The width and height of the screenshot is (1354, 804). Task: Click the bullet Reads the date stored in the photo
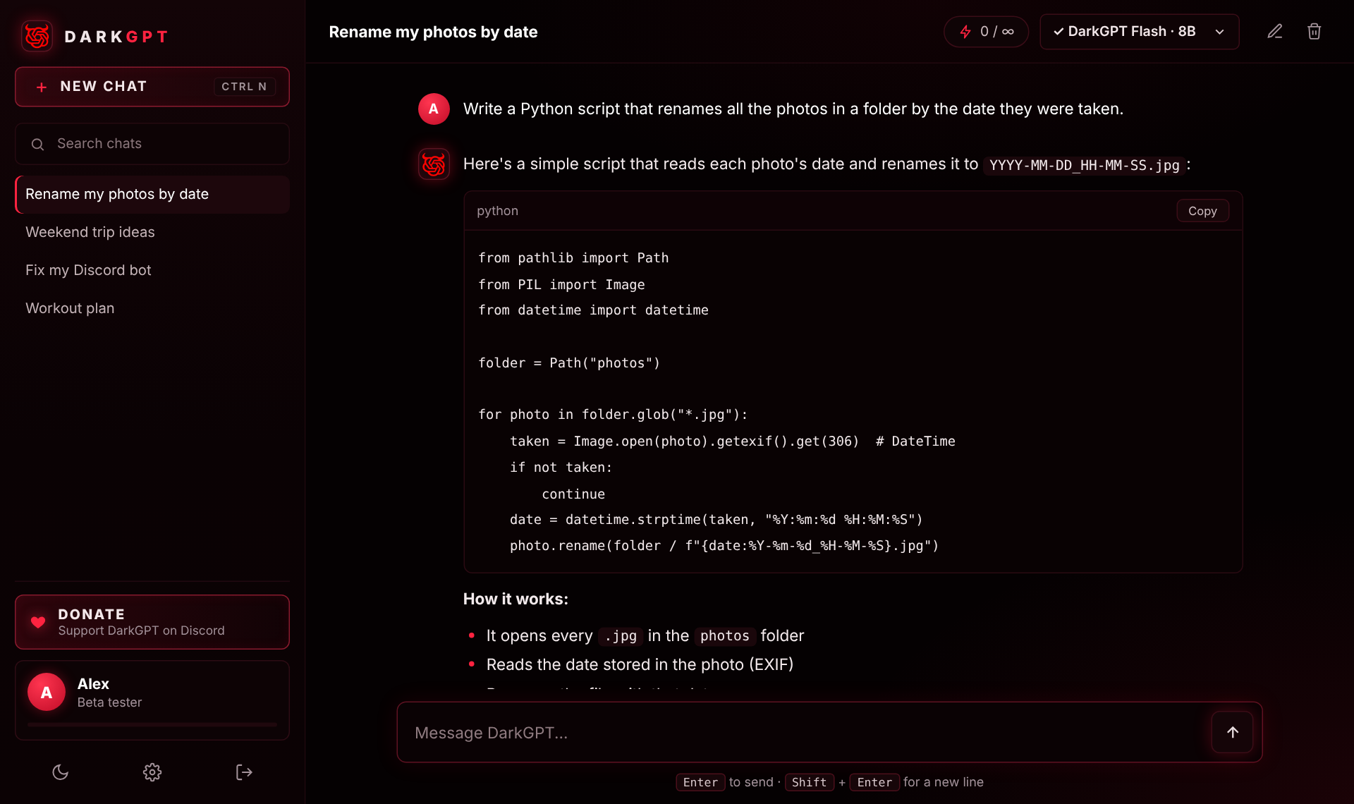[x=640, y=664]
